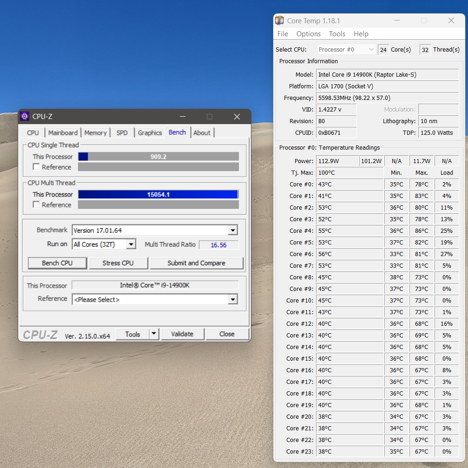The image size is (468, 468).
Task: Click Core #1 max temperature 83°C
Action: 422,196
